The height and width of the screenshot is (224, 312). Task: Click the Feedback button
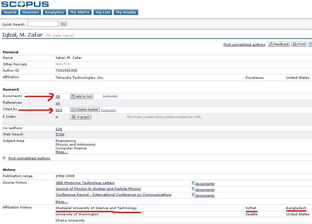(278, 44)
